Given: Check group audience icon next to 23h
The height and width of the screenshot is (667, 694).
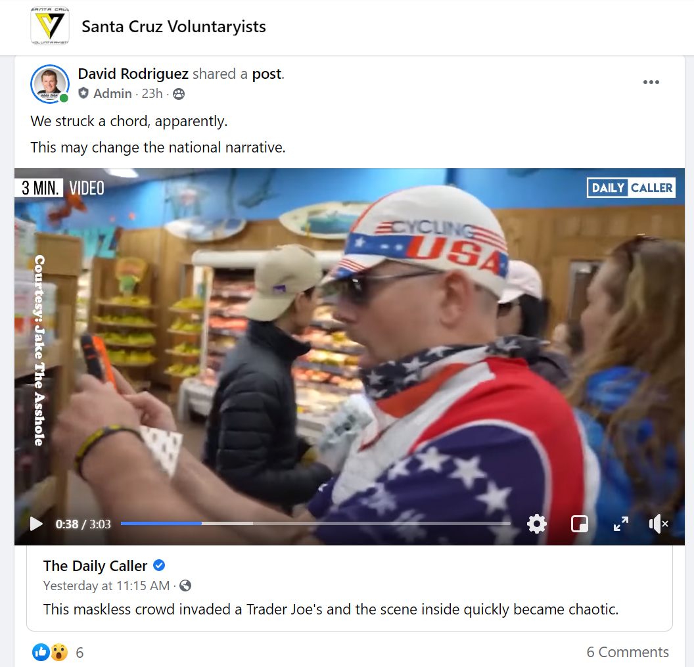Looking at the screenshot, I should pos(179,94).
